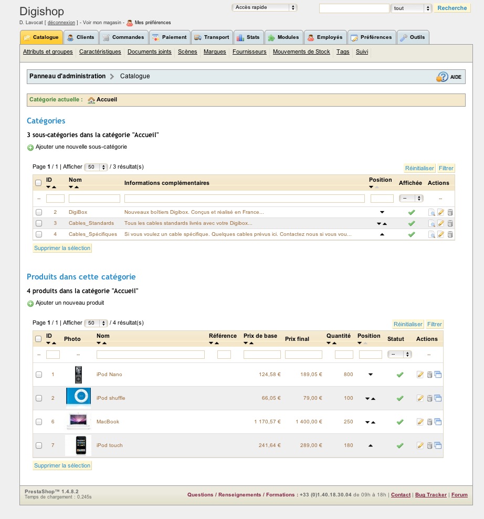
Task: Toggle green status check for DigiBox
Action: (x=411, y=213)
